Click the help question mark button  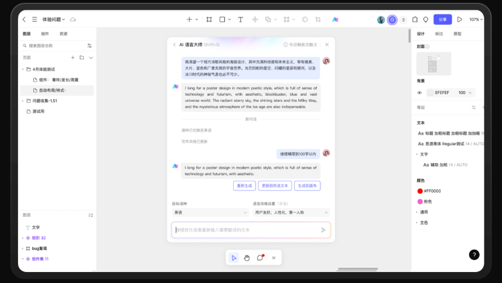pos(474,255)
